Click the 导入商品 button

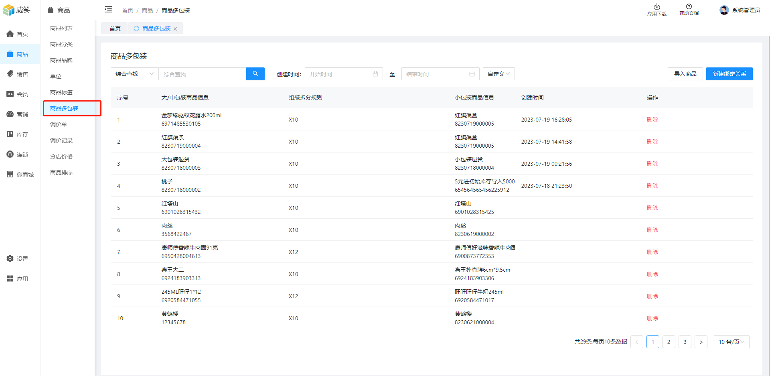coord(685,74)
